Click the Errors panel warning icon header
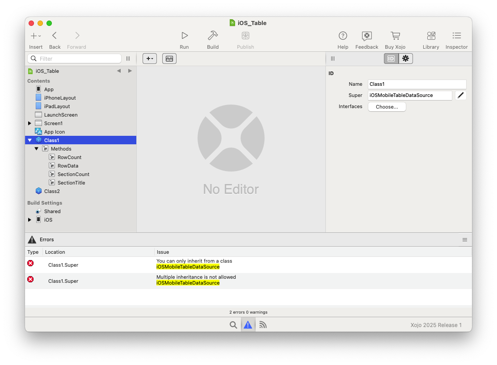The width and height of the screenshot is (497, 365). coord(32,240)
